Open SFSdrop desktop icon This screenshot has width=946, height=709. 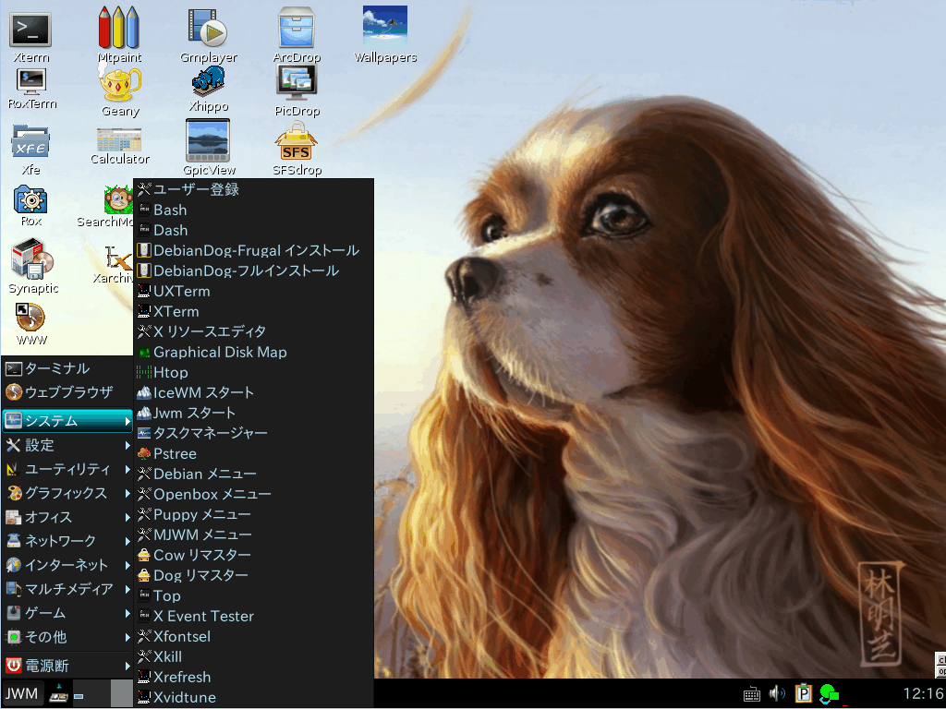click(297, 148)
